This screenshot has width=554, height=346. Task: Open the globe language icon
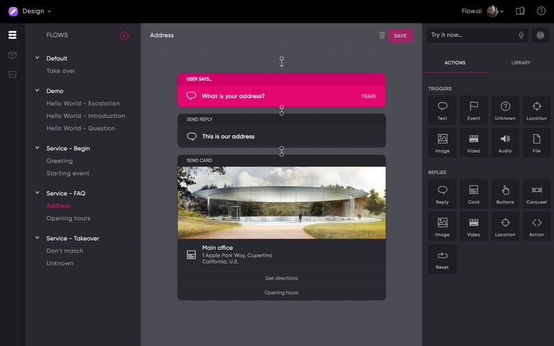pos(540,35)
